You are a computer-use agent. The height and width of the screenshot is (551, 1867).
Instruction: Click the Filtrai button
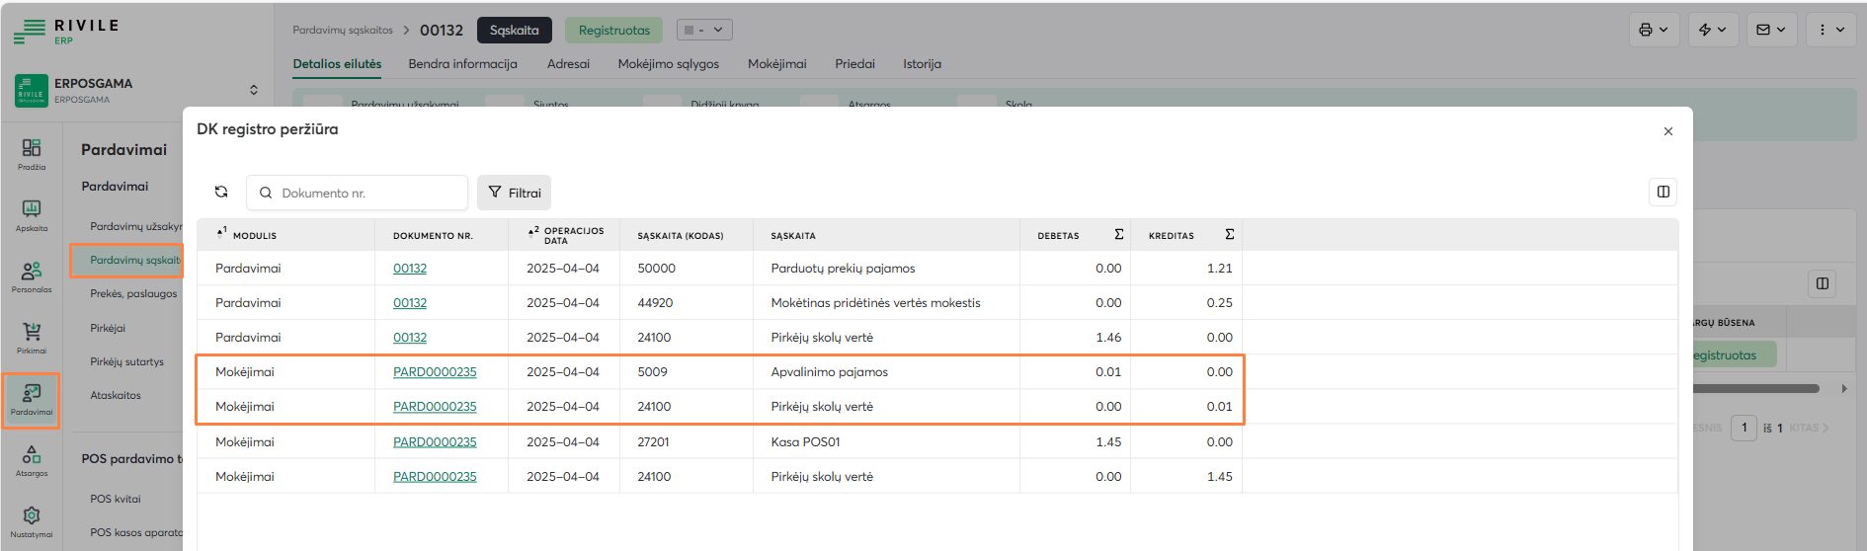515,193
